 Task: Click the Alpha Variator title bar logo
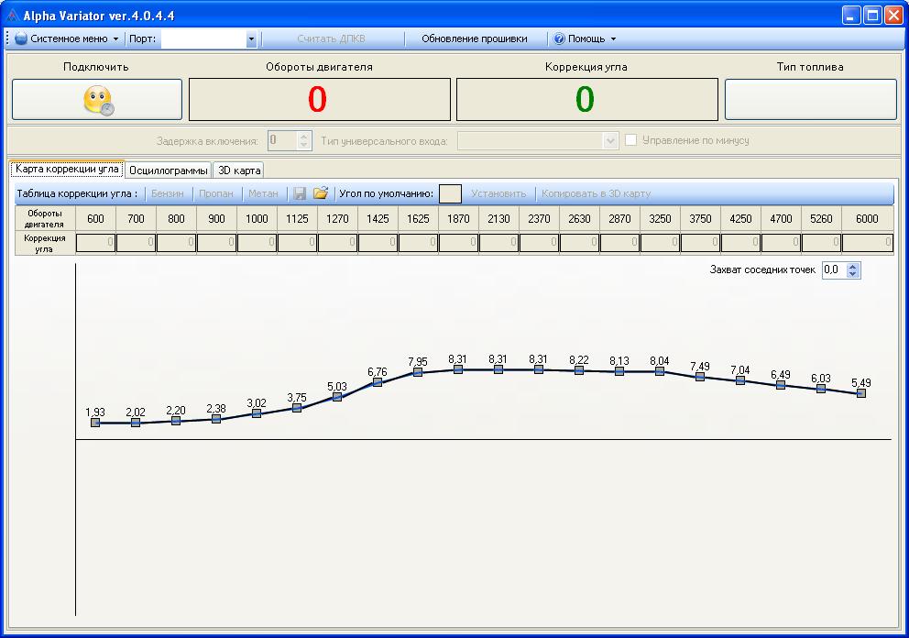pyautogui.click(x=11, y=16)
